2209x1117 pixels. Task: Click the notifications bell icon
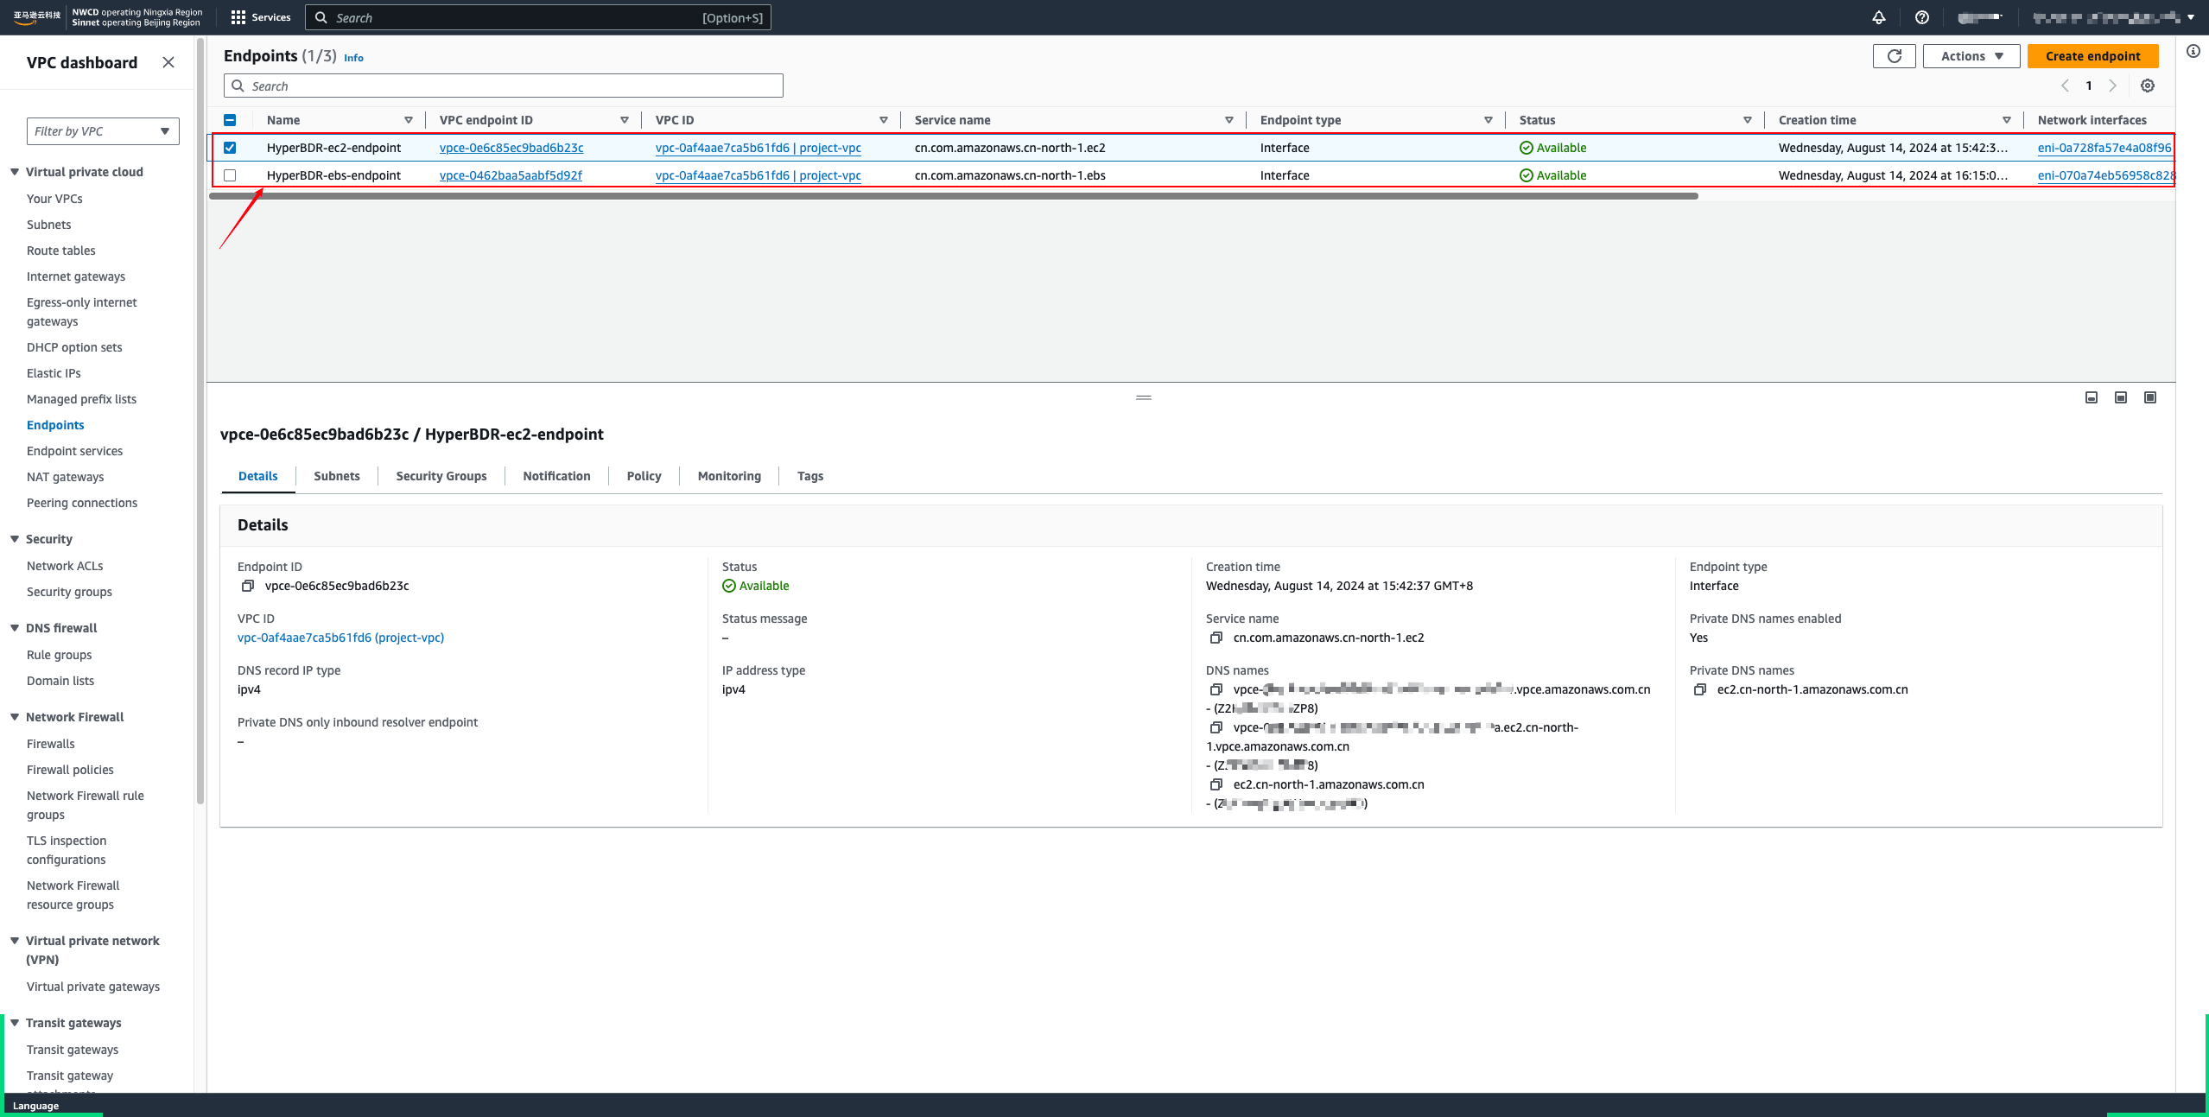tap(1878, 17)
